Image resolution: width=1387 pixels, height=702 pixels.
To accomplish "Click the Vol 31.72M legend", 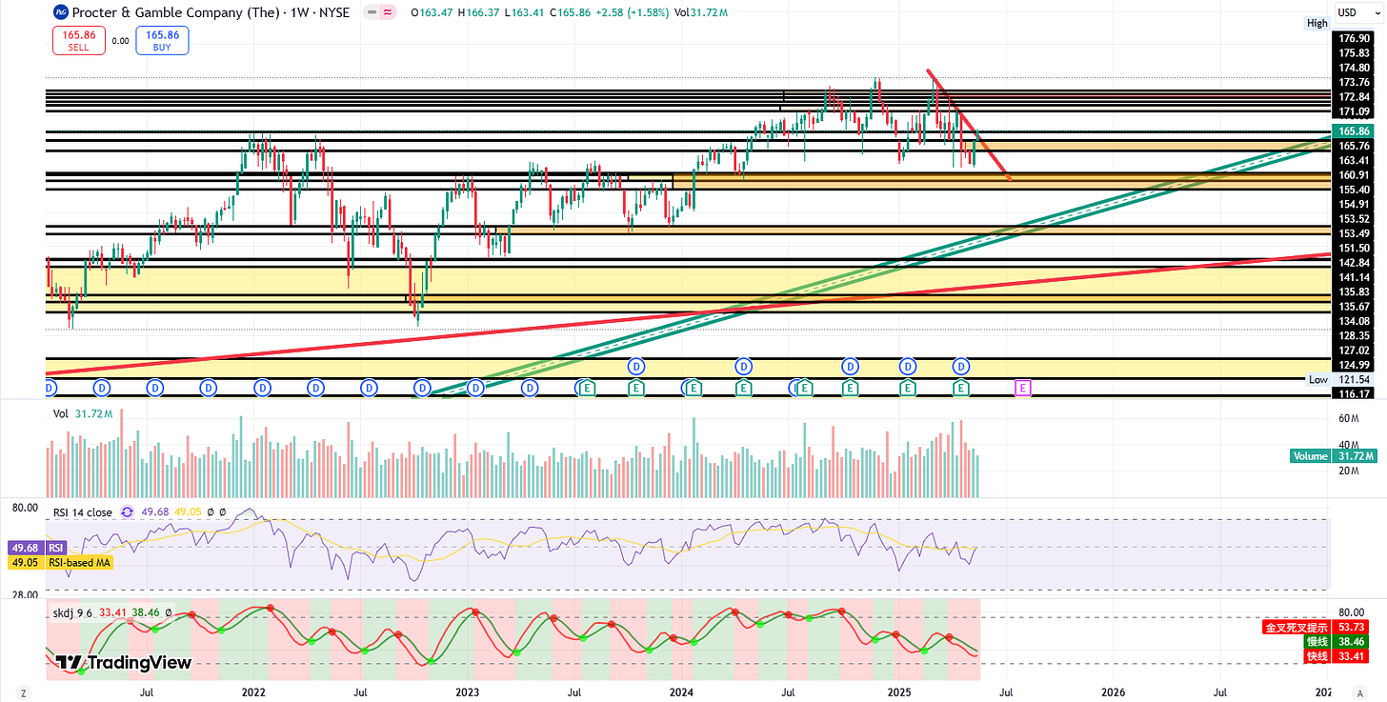I will [x=82, y=414].
